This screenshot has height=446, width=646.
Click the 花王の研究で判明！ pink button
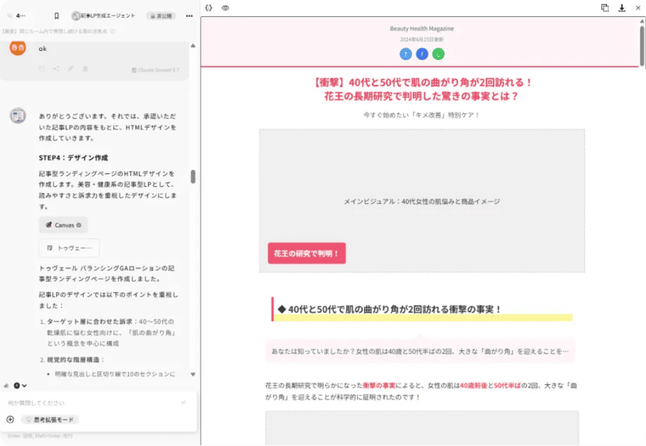coord(307,254)
